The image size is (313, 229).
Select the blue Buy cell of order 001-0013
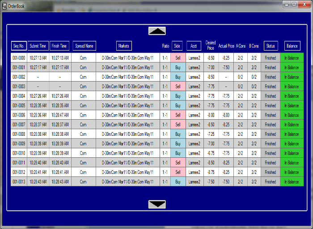(178, 182)
